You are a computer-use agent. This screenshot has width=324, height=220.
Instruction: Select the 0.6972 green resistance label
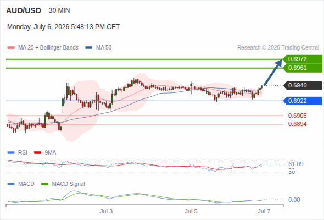pos(303,59)
